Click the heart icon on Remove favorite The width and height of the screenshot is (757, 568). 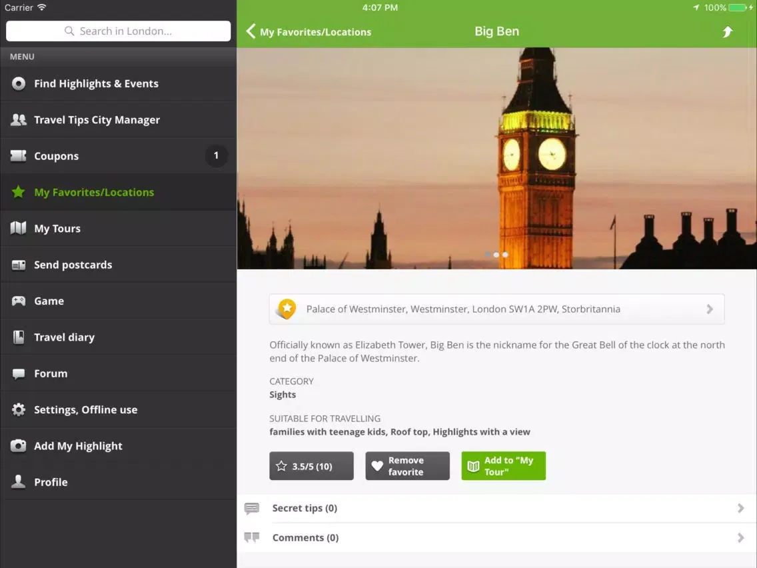click(x=377, y=466)
